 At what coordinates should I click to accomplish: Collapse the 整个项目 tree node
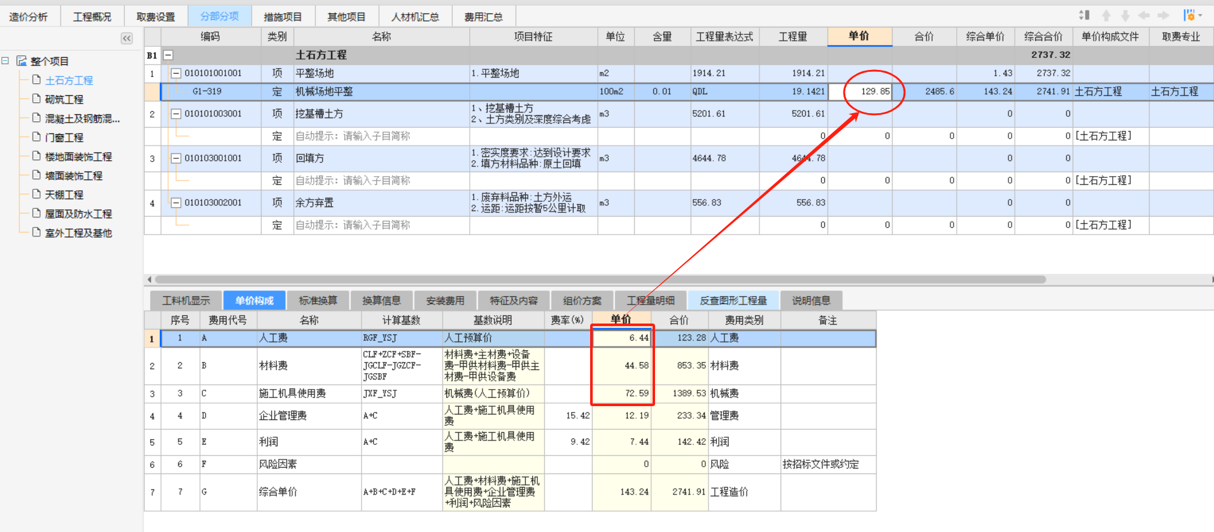(5, 61)
